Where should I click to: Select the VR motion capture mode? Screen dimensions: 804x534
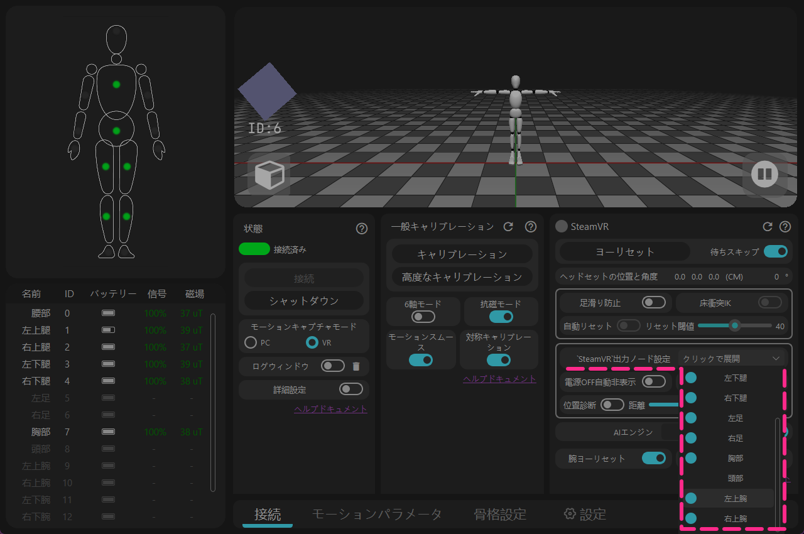[312, 342]
